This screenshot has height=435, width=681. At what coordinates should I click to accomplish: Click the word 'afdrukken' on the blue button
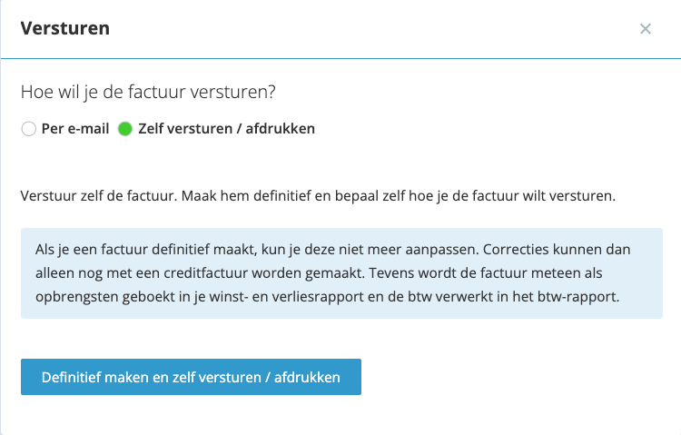pyautogui.click(x=307, y=377)
